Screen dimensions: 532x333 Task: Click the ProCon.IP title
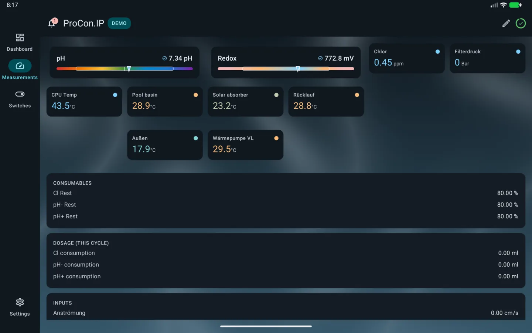83,23
